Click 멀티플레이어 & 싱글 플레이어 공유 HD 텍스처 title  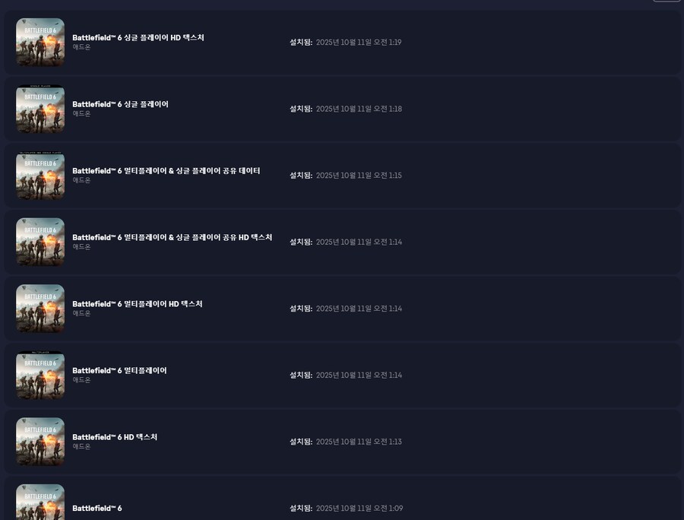click(x=172, y=237)
